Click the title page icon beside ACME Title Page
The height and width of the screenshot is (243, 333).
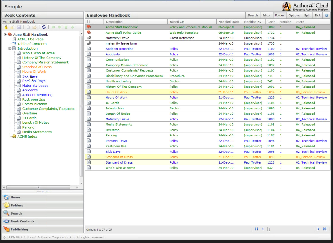tap(14, 39)
